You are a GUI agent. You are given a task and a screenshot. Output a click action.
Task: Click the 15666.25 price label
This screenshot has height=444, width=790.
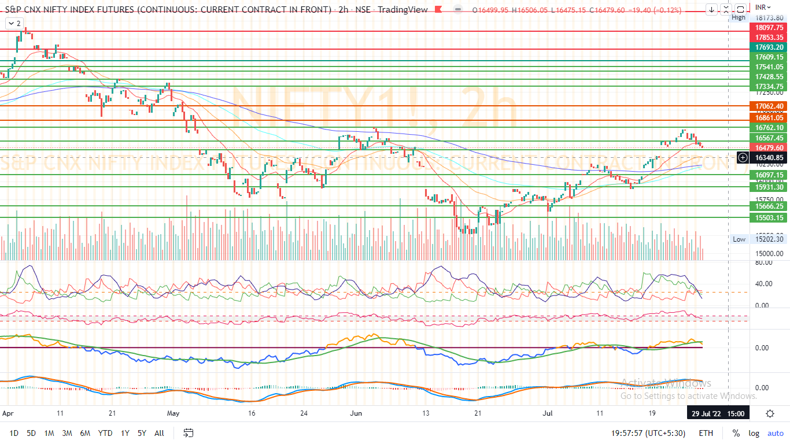click(769, 206)
